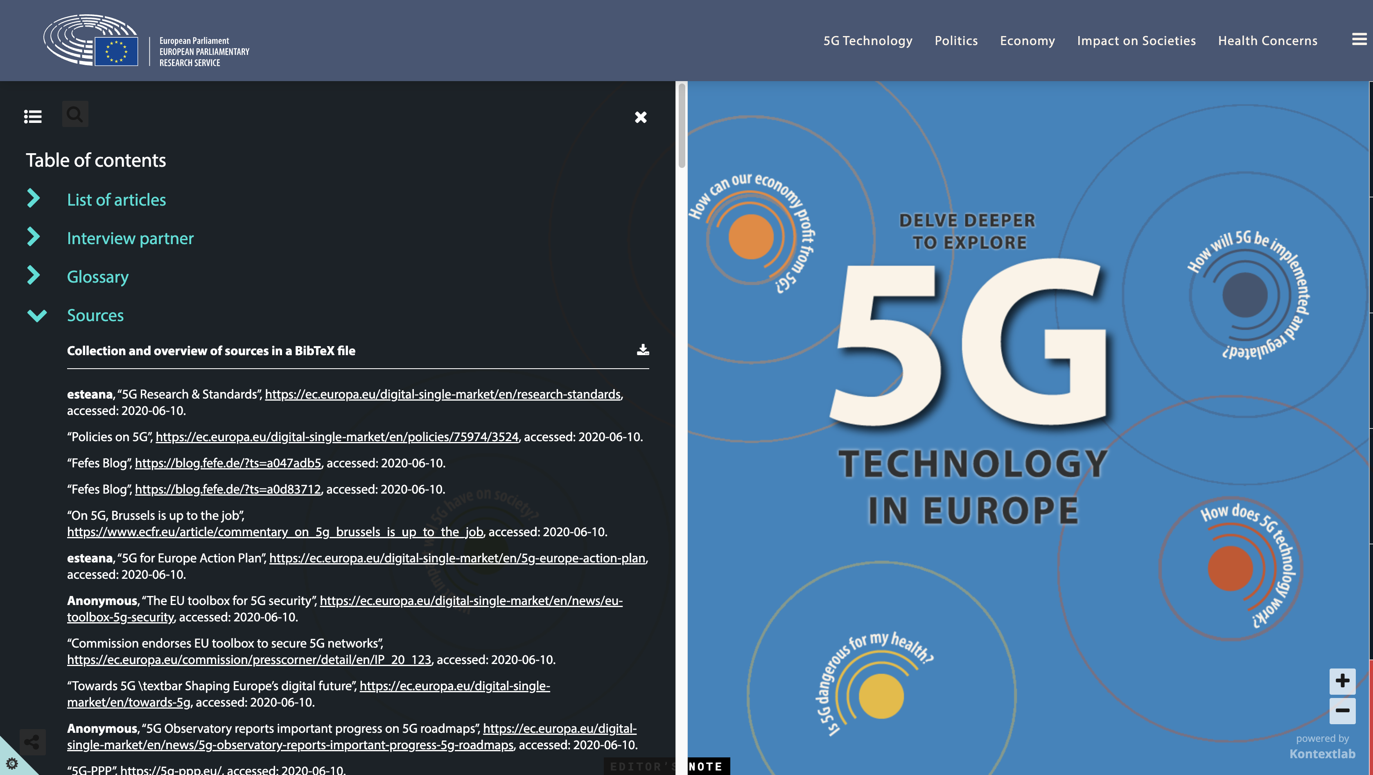Open Impact on Societies menu item
This screenshot has height=775, width=1373.
coord(1136,41)
